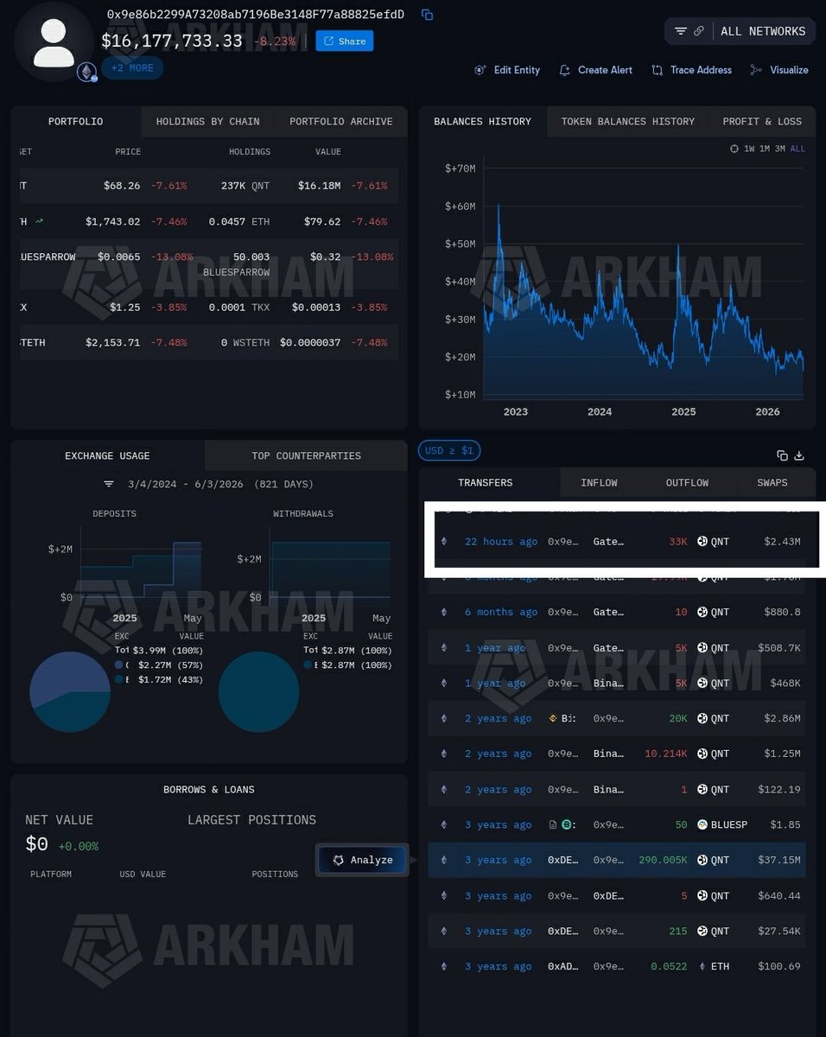Set balance chart range to 3M
826x1037 pixels.
click(x=780, y=149)
